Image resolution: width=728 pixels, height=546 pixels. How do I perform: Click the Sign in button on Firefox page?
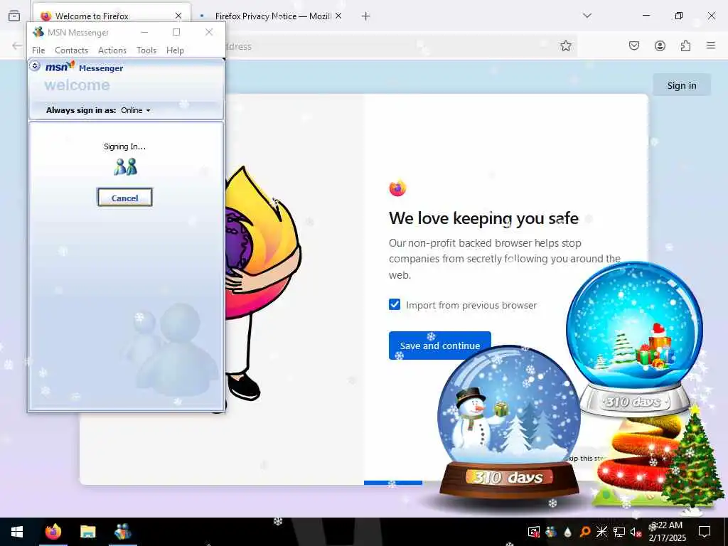pyautogui.click(x=682, y=85)
